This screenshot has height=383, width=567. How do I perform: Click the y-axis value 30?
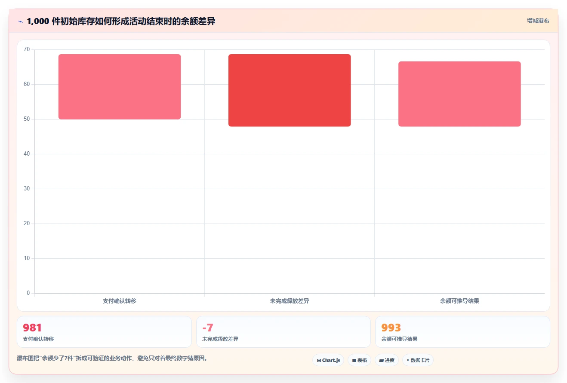(27, 189)
